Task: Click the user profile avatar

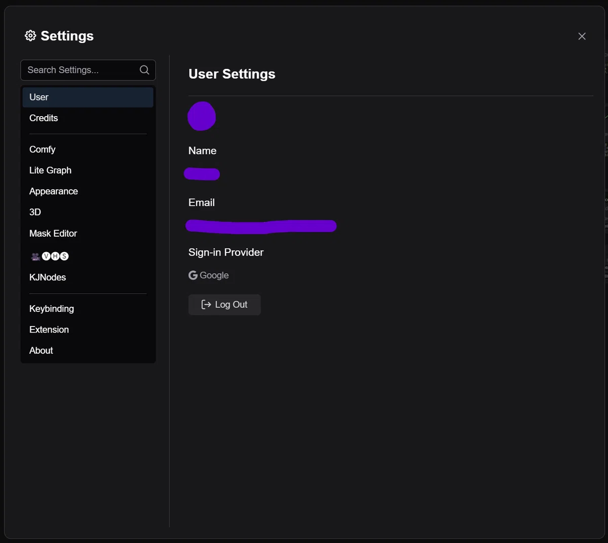Action: (x=202, y=116)
